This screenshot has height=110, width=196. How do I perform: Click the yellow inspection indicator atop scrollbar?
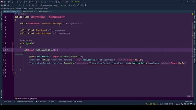click(193, 14)
